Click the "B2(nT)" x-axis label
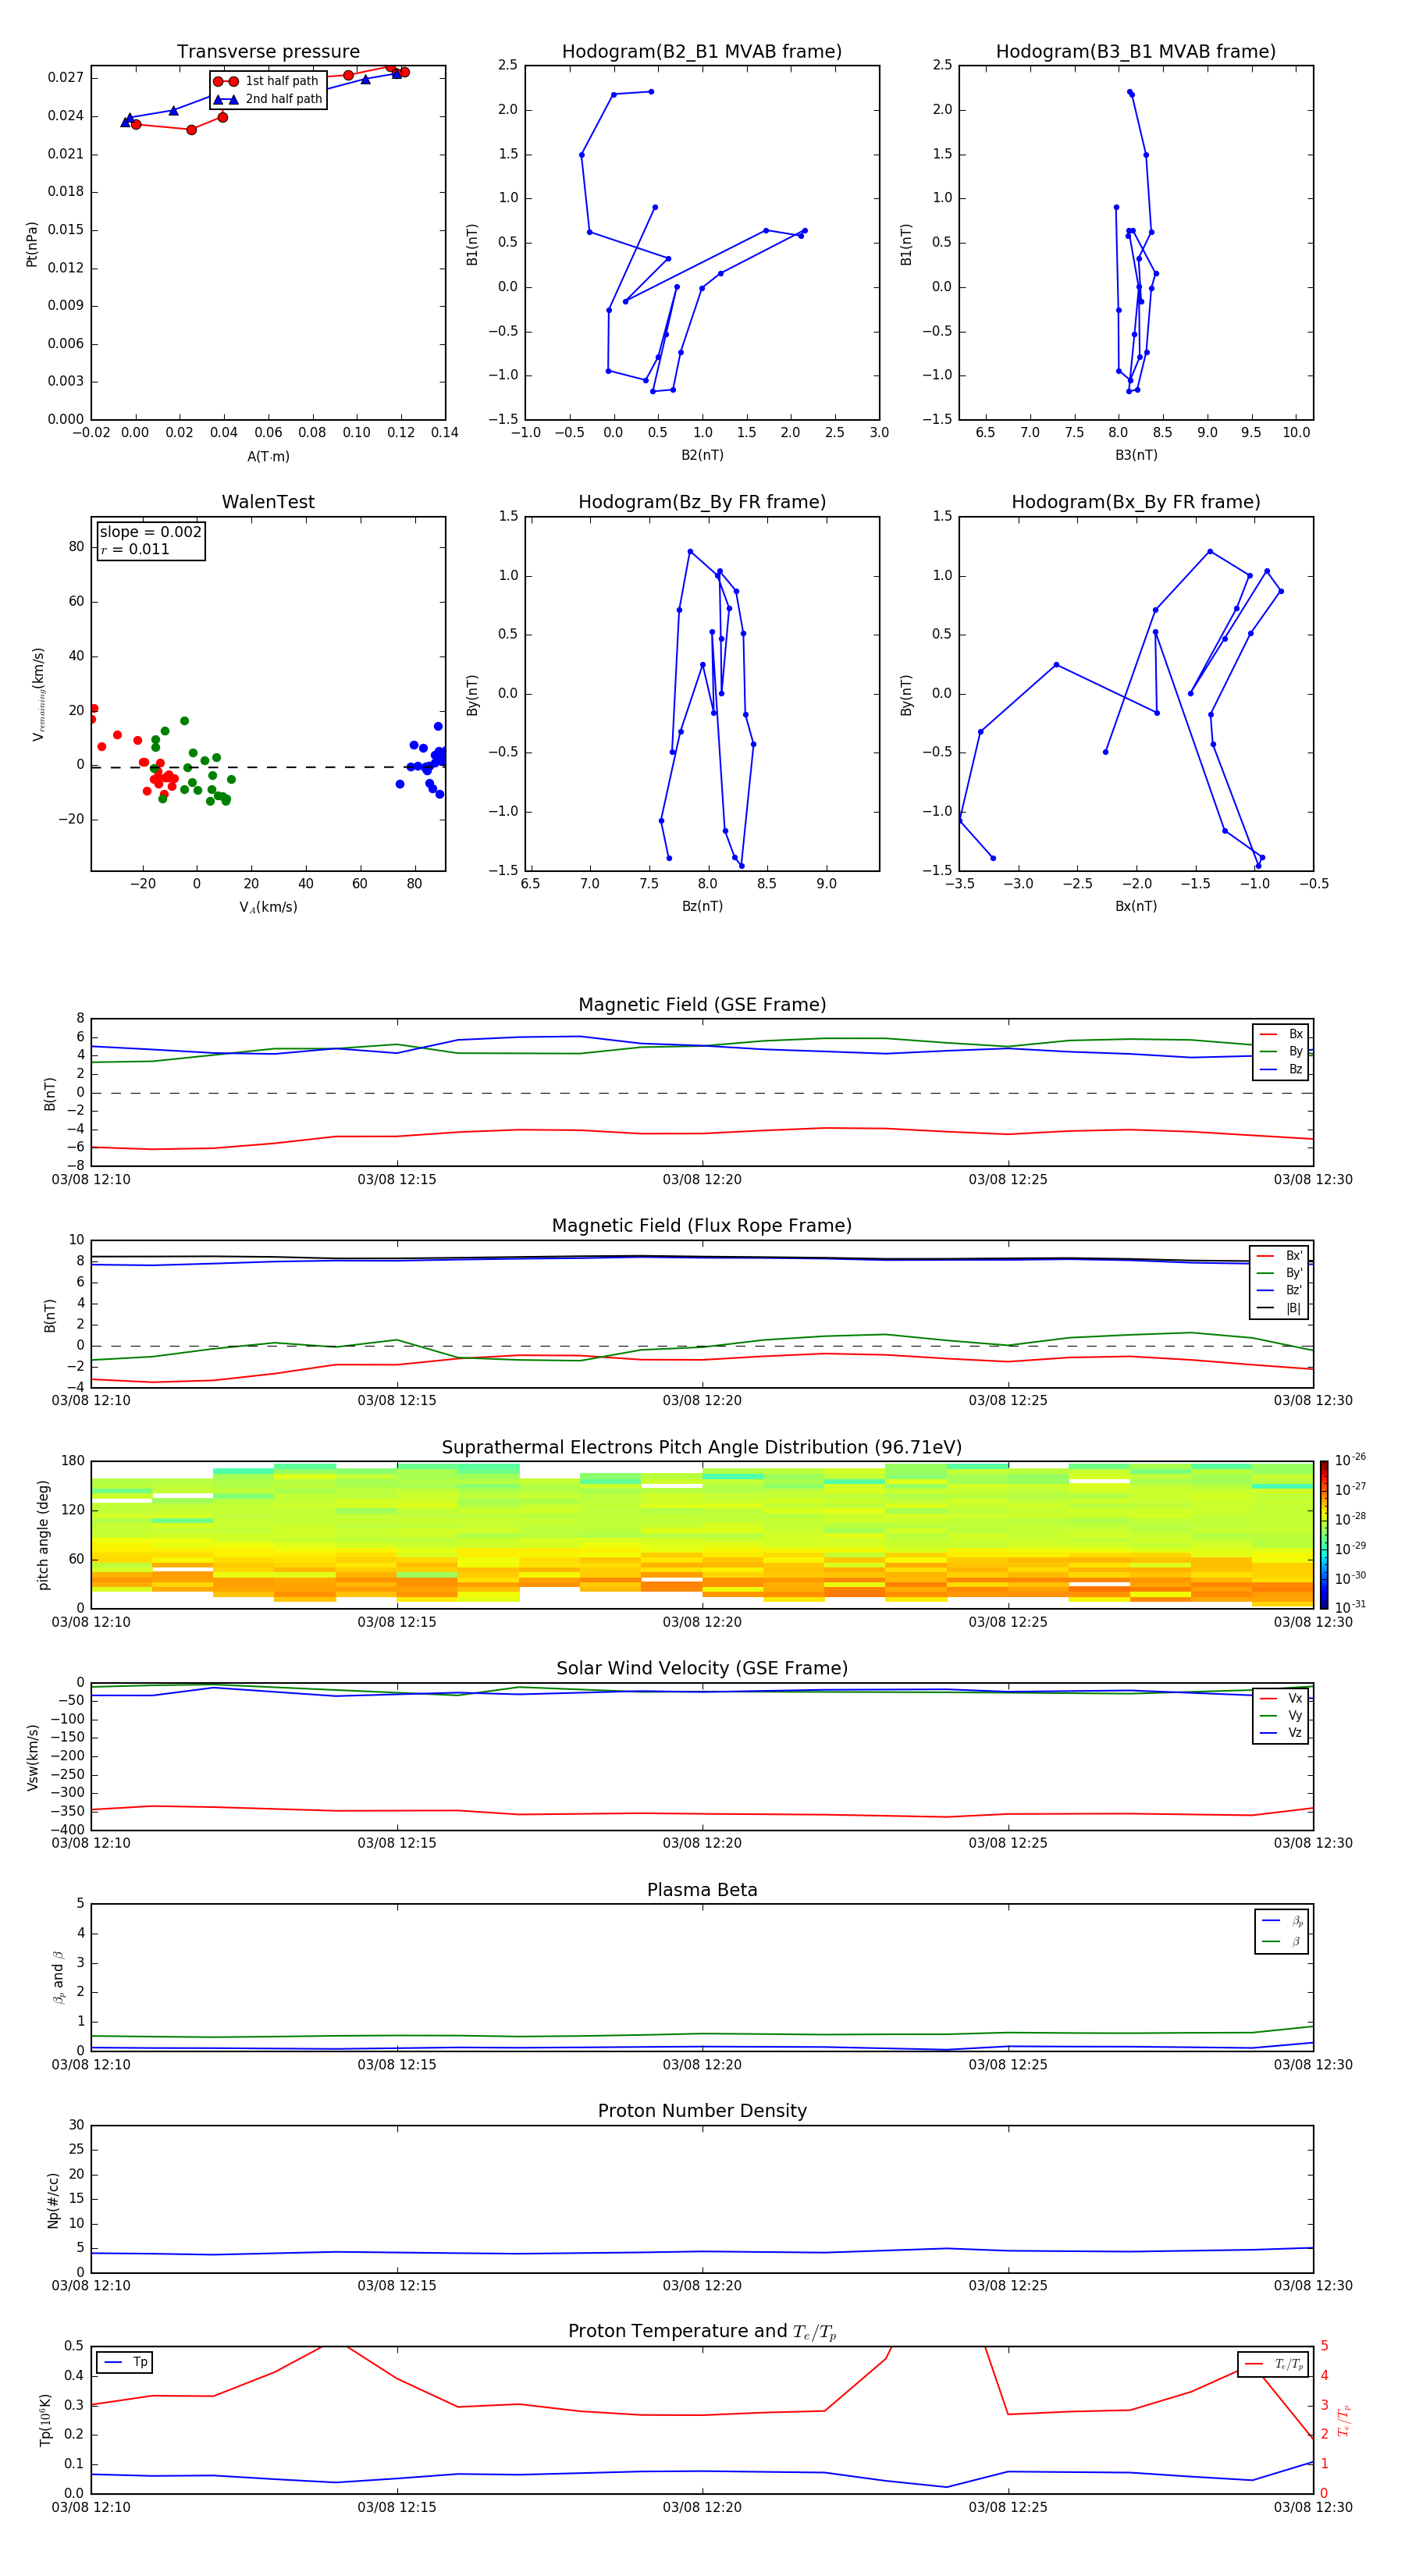 [x=702, y=455]
